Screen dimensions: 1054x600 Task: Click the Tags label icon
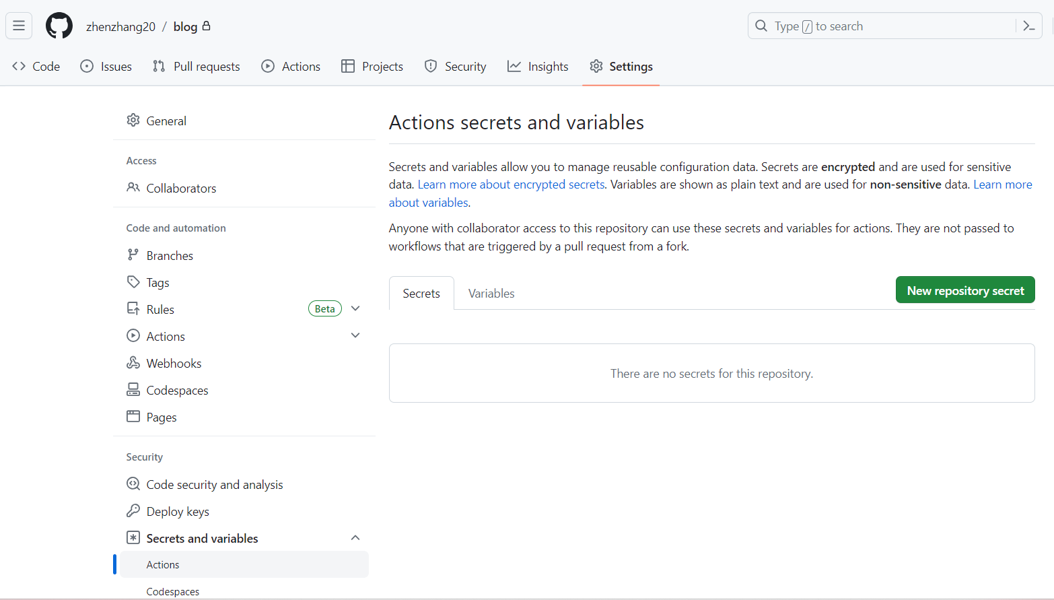[133, 282]
